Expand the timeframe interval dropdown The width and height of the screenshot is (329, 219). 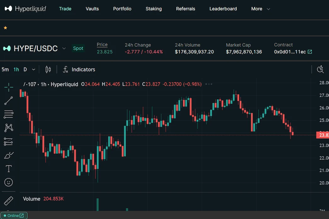click(34, 70)
